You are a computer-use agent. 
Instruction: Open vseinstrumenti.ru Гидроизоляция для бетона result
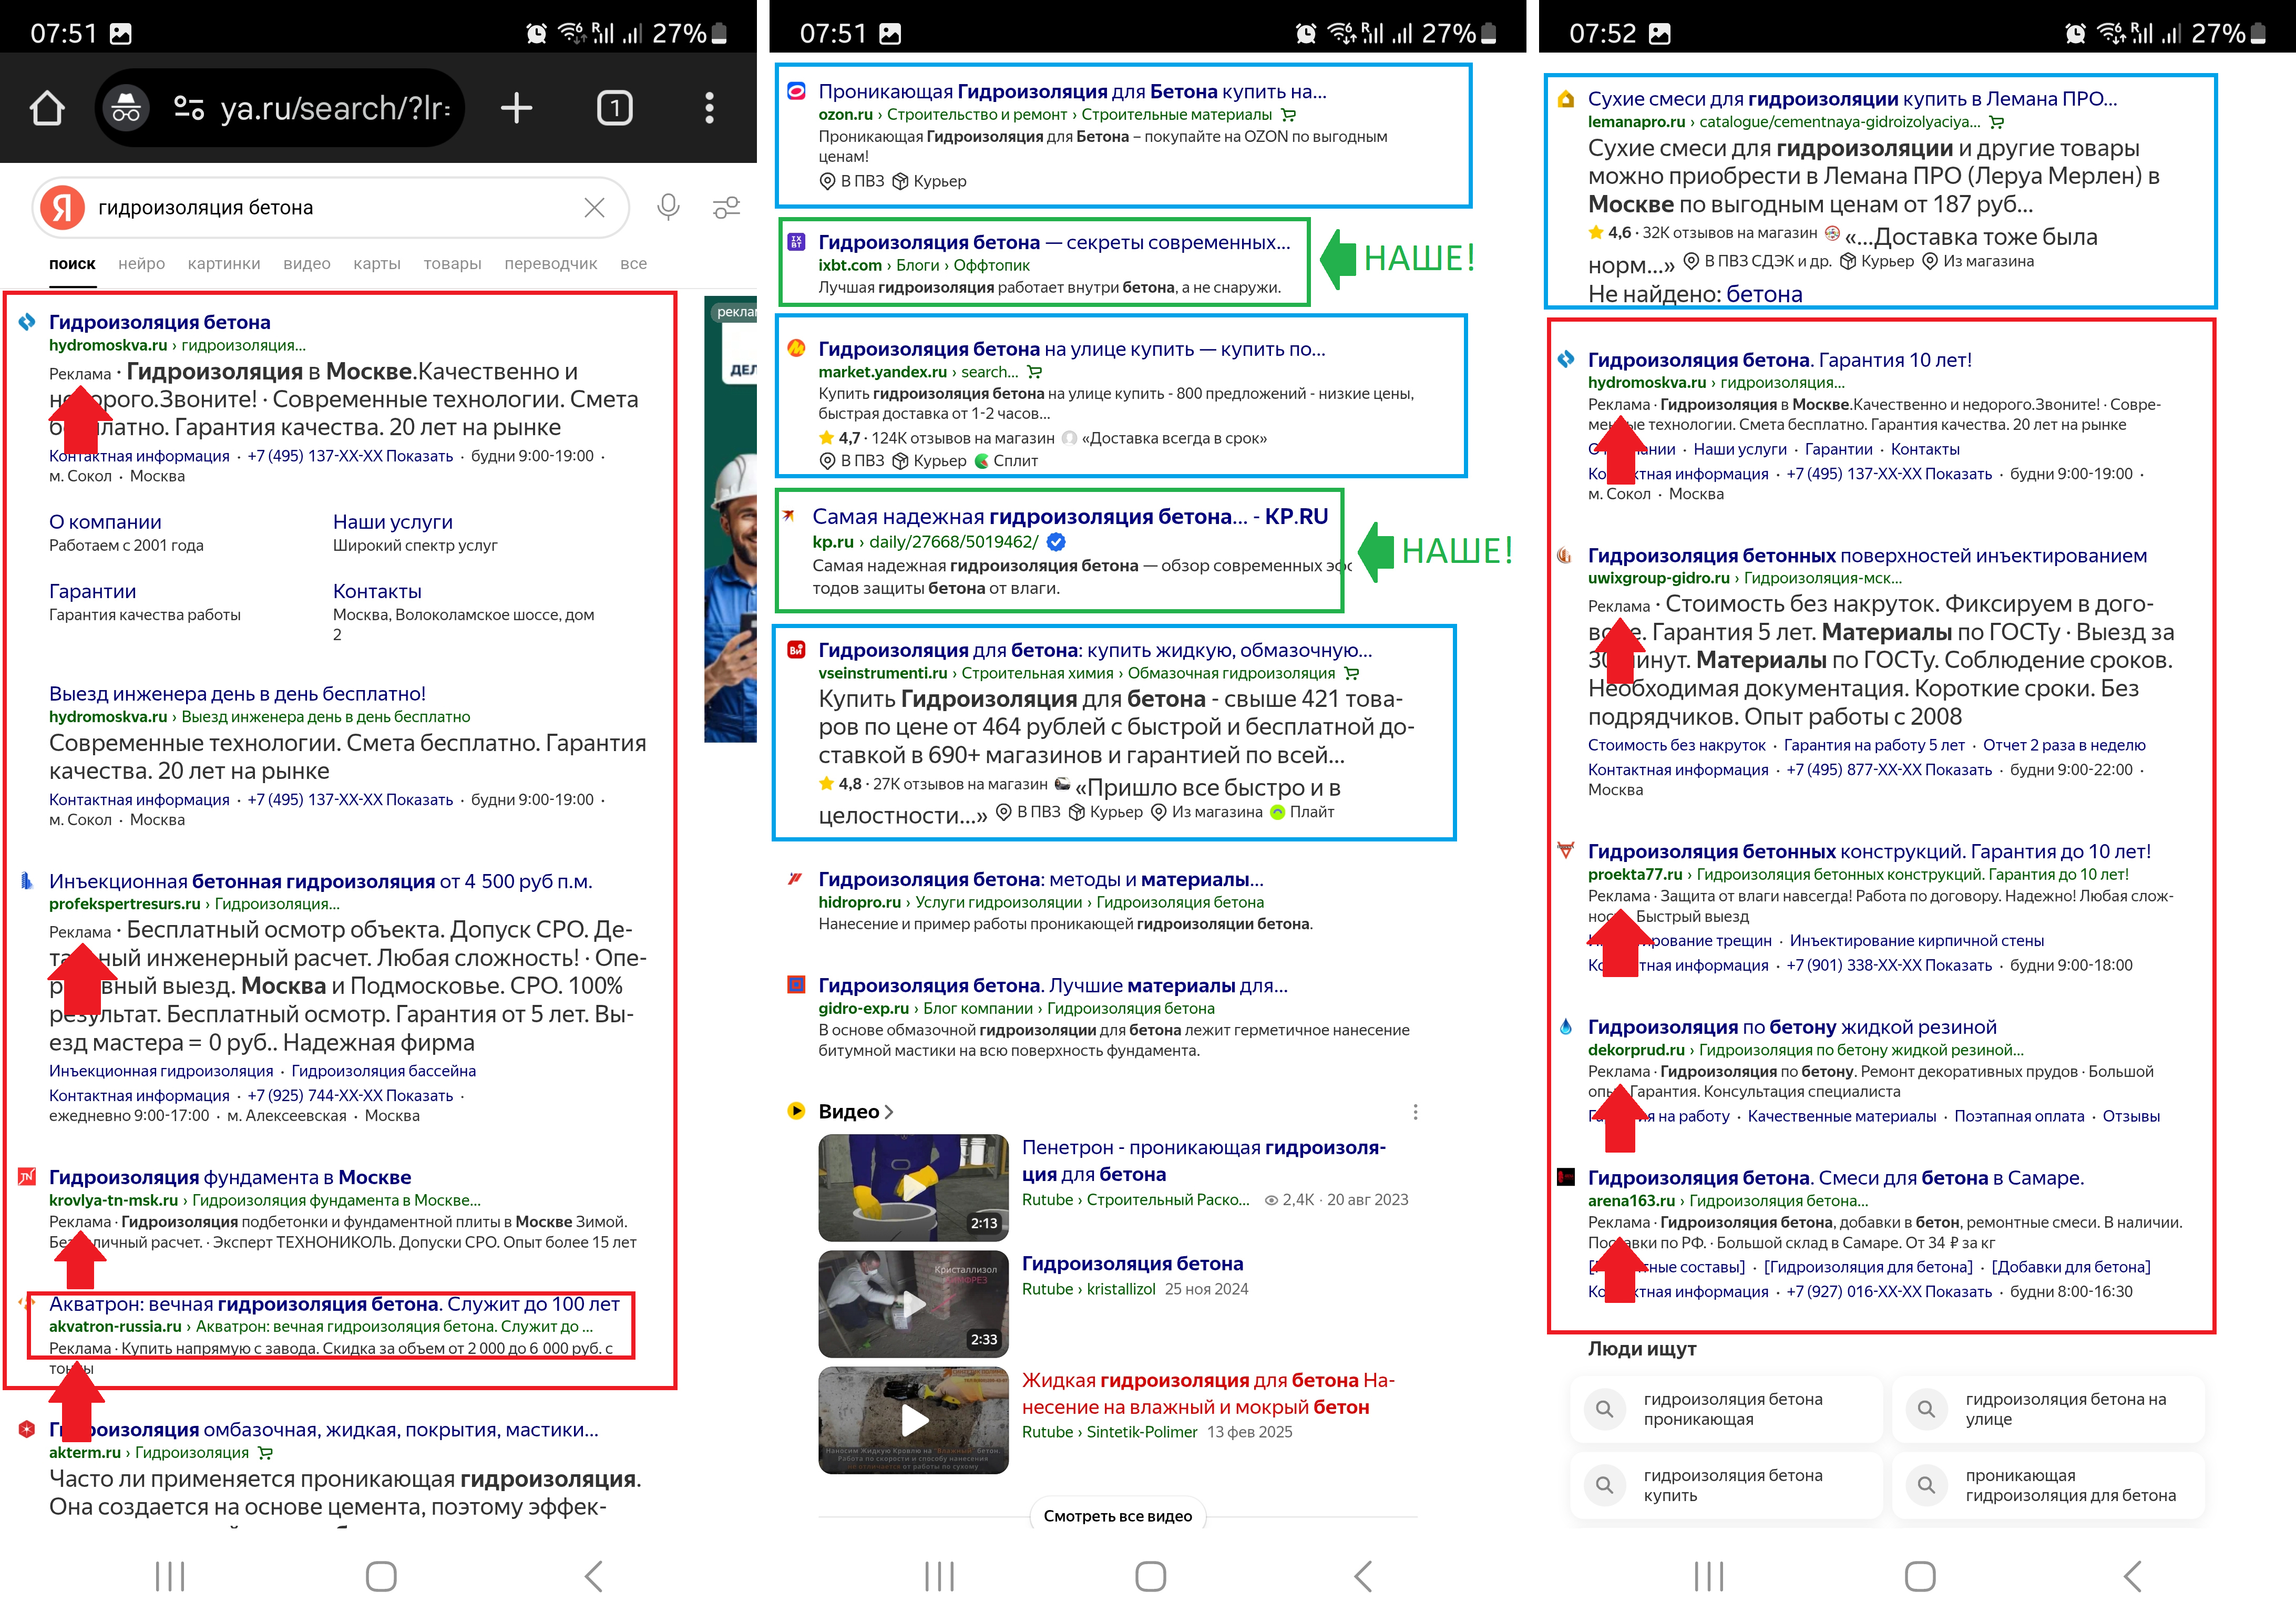click(x=1095, y=650)
